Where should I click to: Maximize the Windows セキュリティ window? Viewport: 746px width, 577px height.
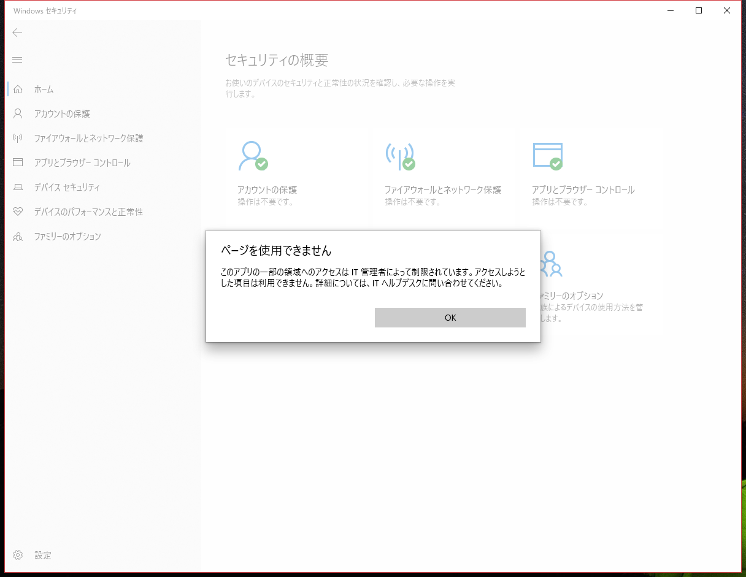pyautogui.click(x=699, y=10)
